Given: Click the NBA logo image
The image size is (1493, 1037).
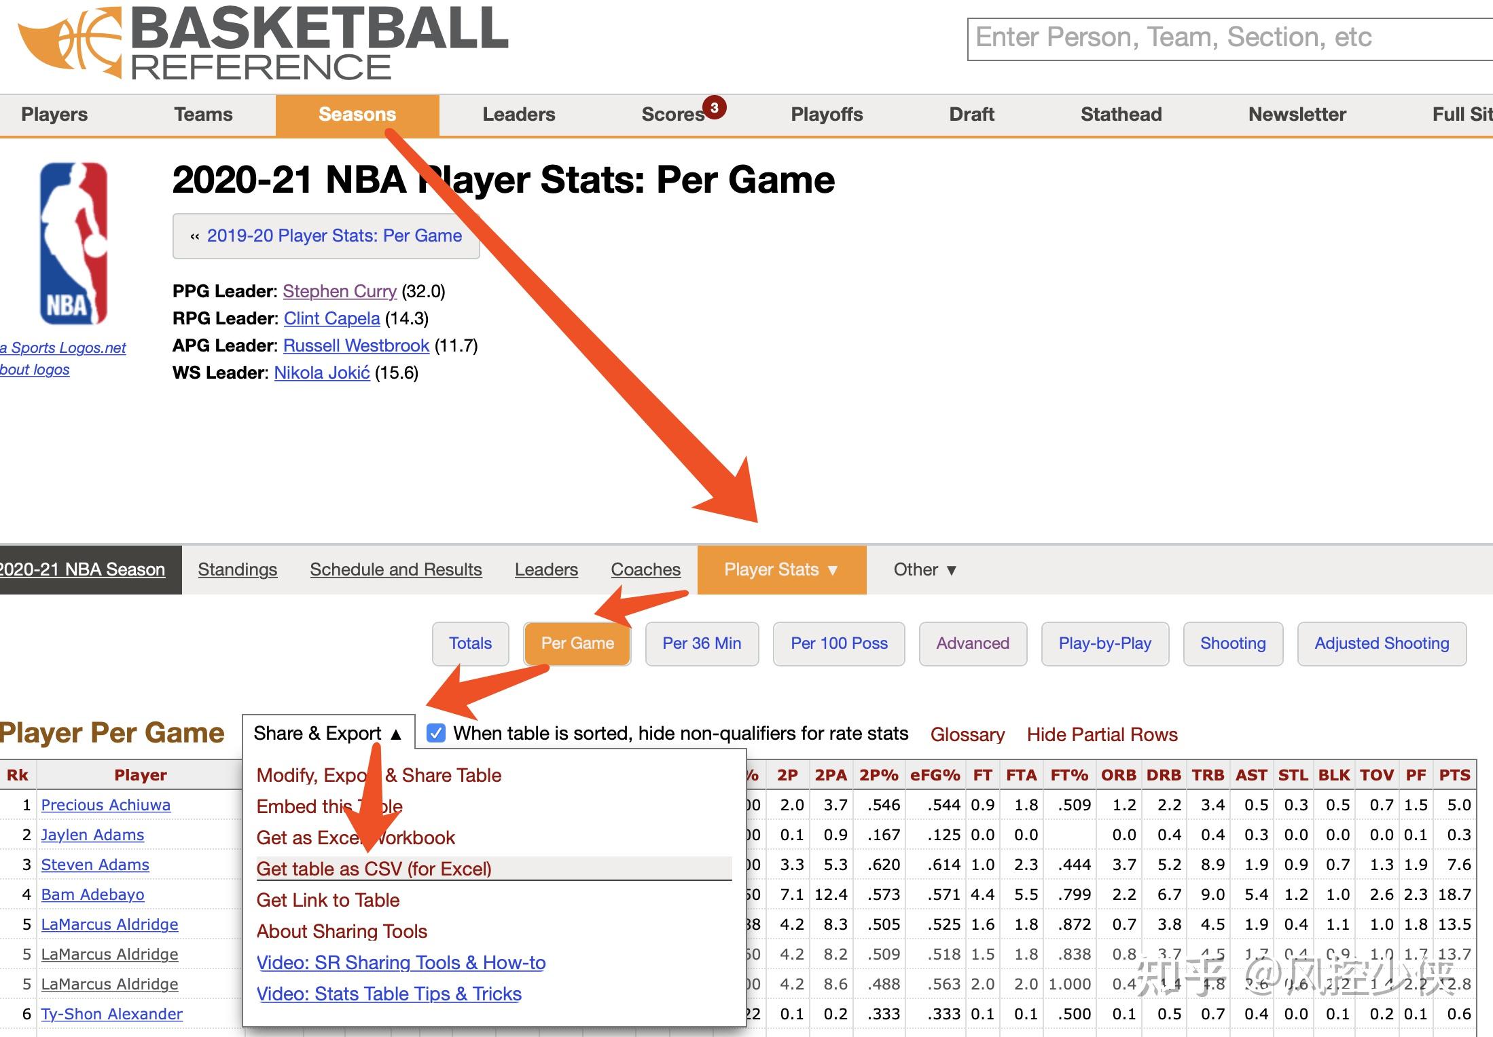Looking at the screenshot, I should click(73, 243).
